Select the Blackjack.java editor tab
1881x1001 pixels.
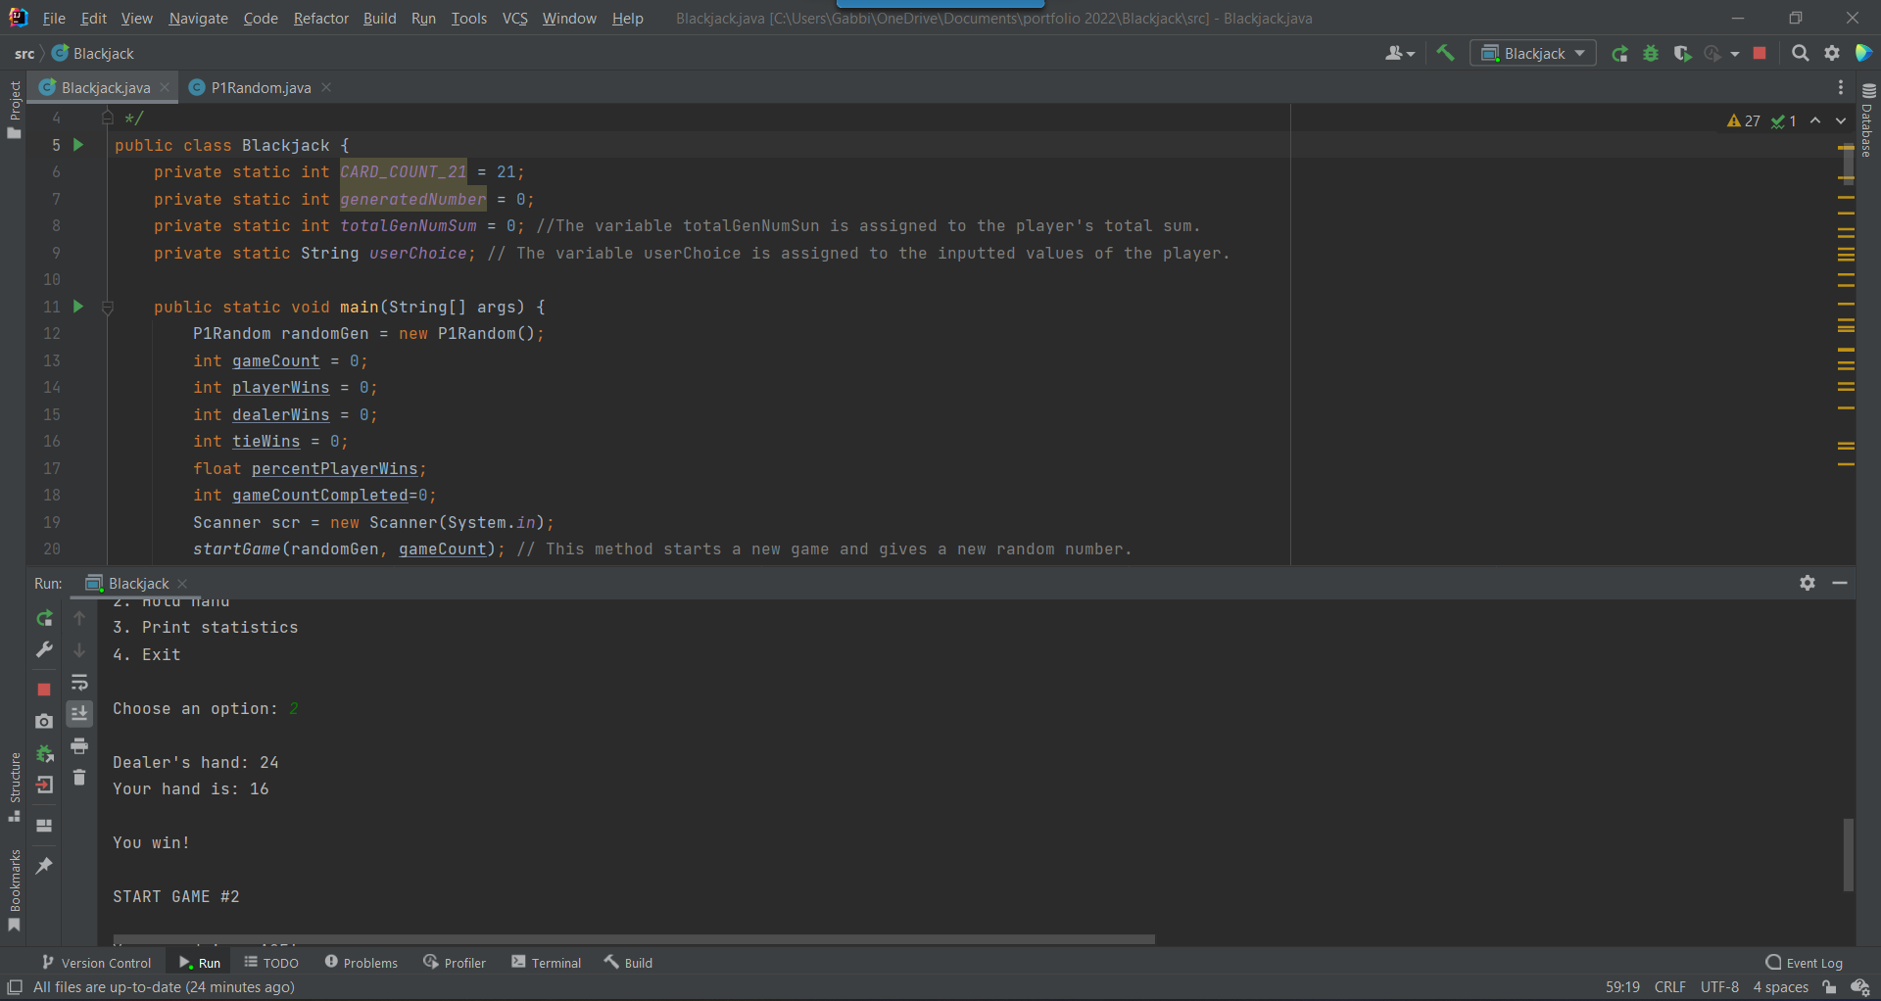point(105,87)
